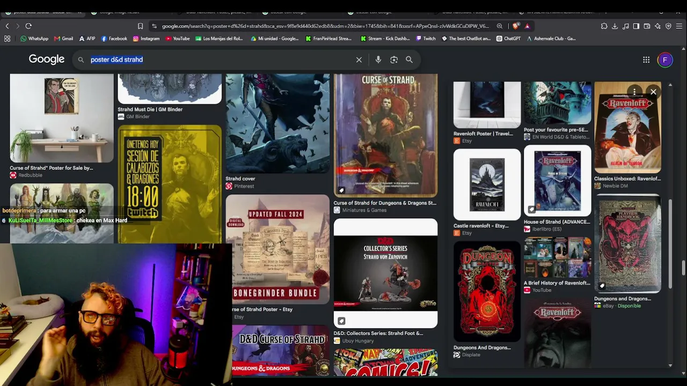The image size is (687, 386).
Task: Open the Gmail bookmark
Action: coord(63,39)
